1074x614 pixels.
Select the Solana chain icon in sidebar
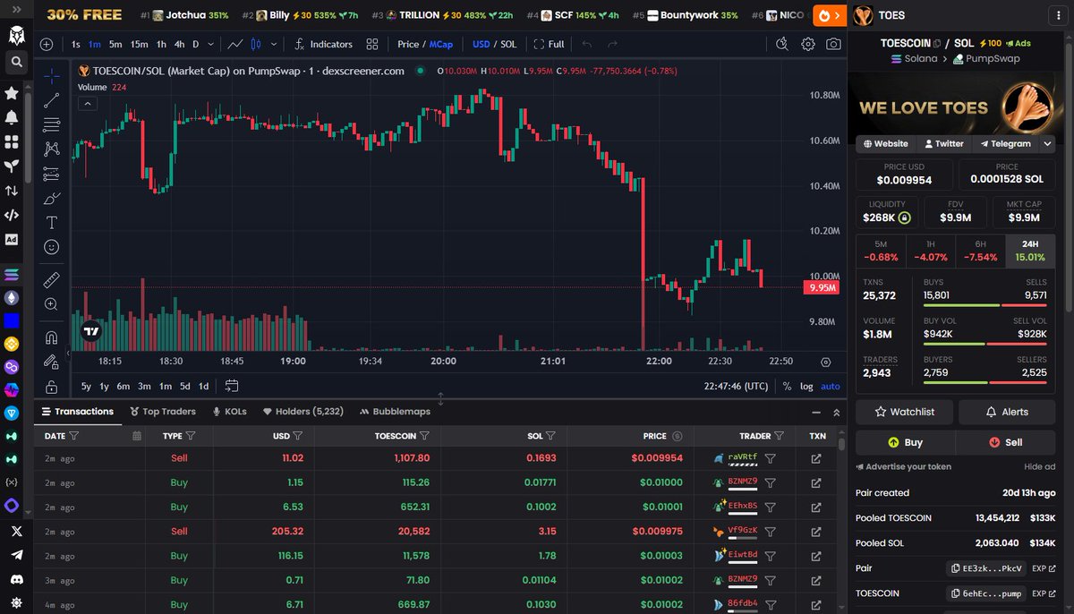tap(12, 274)
